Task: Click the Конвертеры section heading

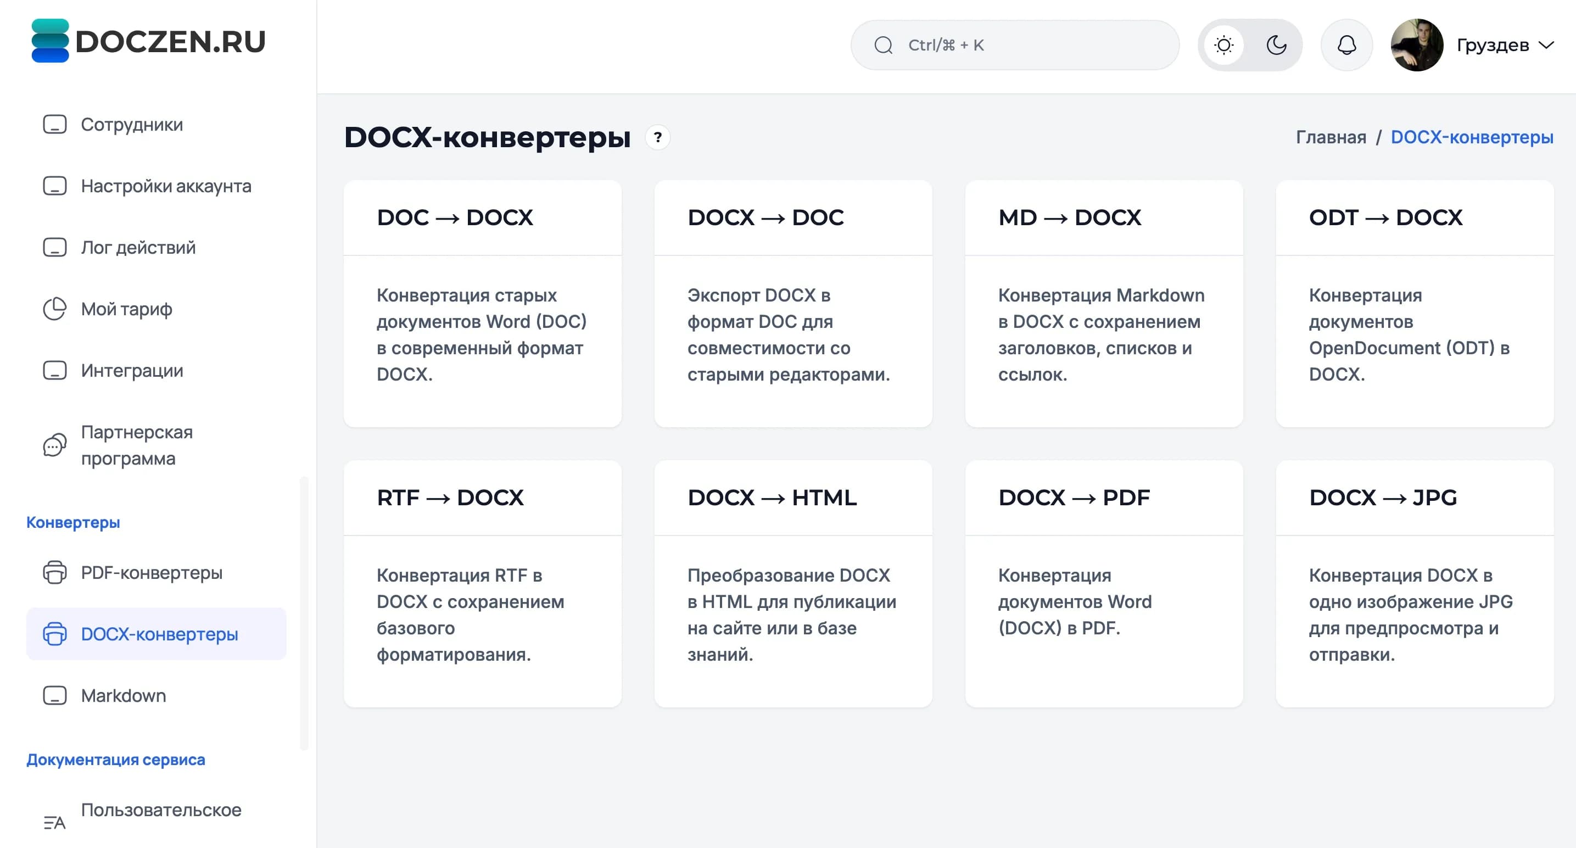Action: click(73, 522)
